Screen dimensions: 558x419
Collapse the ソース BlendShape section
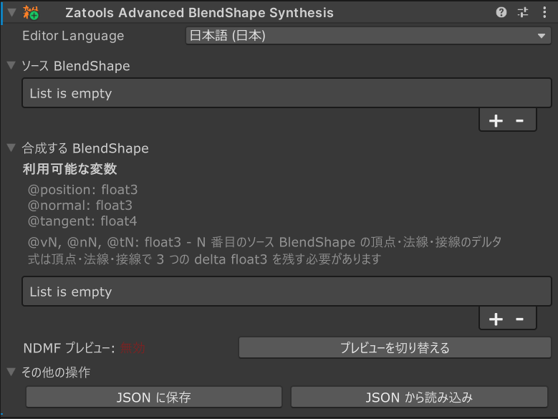(x=11, y=65)
